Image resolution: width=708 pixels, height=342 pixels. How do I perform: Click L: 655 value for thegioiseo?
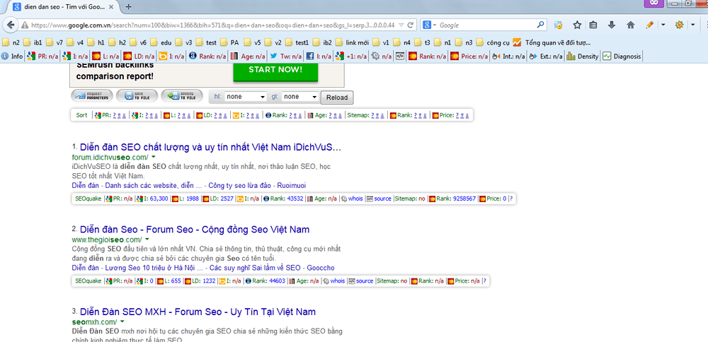click(169, 281)
